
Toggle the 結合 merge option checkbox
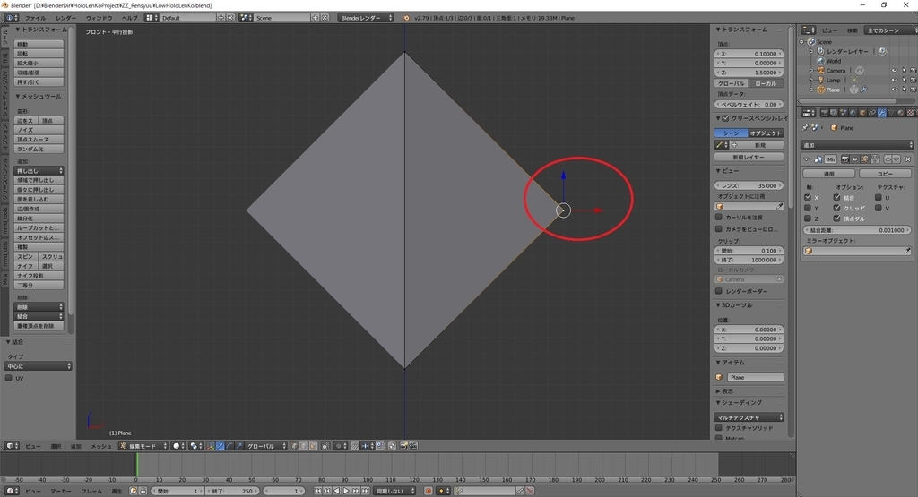[836, 198]
